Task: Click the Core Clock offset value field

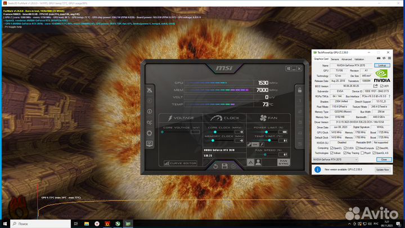Action: click(239, 132)
